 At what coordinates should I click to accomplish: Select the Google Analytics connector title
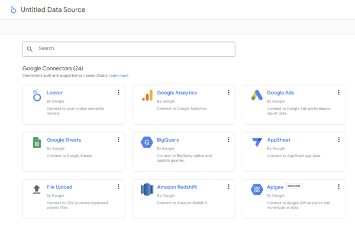pos(177,93)
